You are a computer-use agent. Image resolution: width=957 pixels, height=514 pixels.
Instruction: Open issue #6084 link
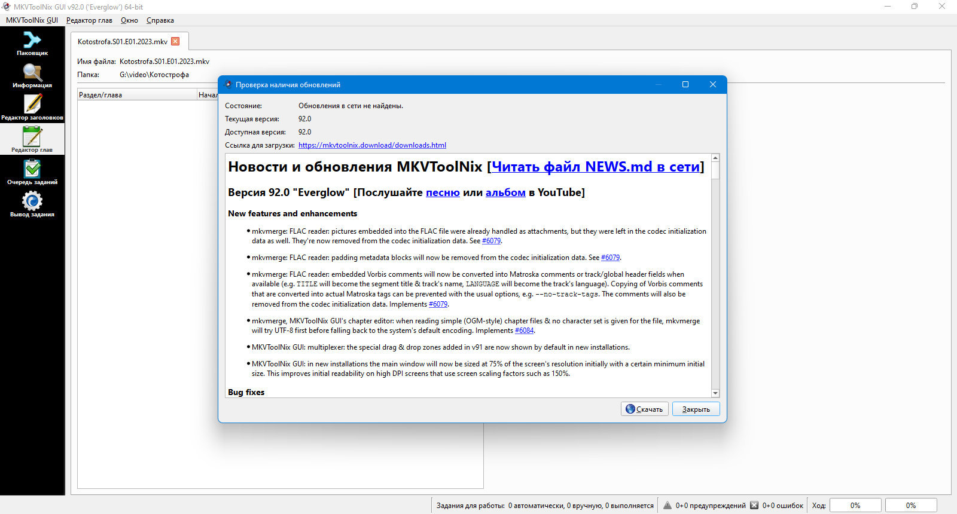524,331
